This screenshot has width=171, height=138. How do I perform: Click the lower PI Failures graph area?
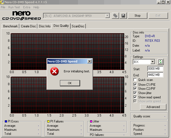67,95
